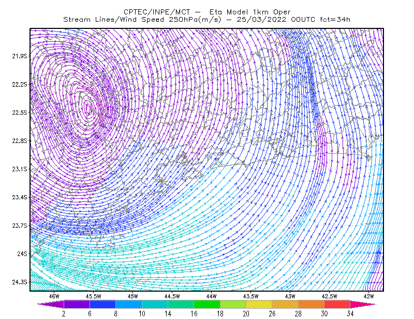
Task: Click the color bar value '34'
Action: (x=350, y=314)
